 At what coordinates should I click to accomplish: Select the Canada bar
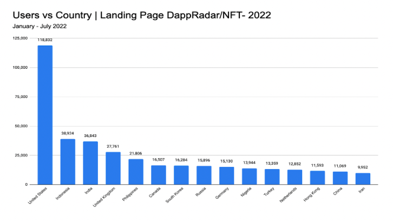click(159, 175)
